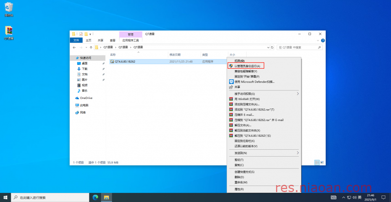
Task: Expand the address bar history dropdown
Action: (x=268, y=47)
